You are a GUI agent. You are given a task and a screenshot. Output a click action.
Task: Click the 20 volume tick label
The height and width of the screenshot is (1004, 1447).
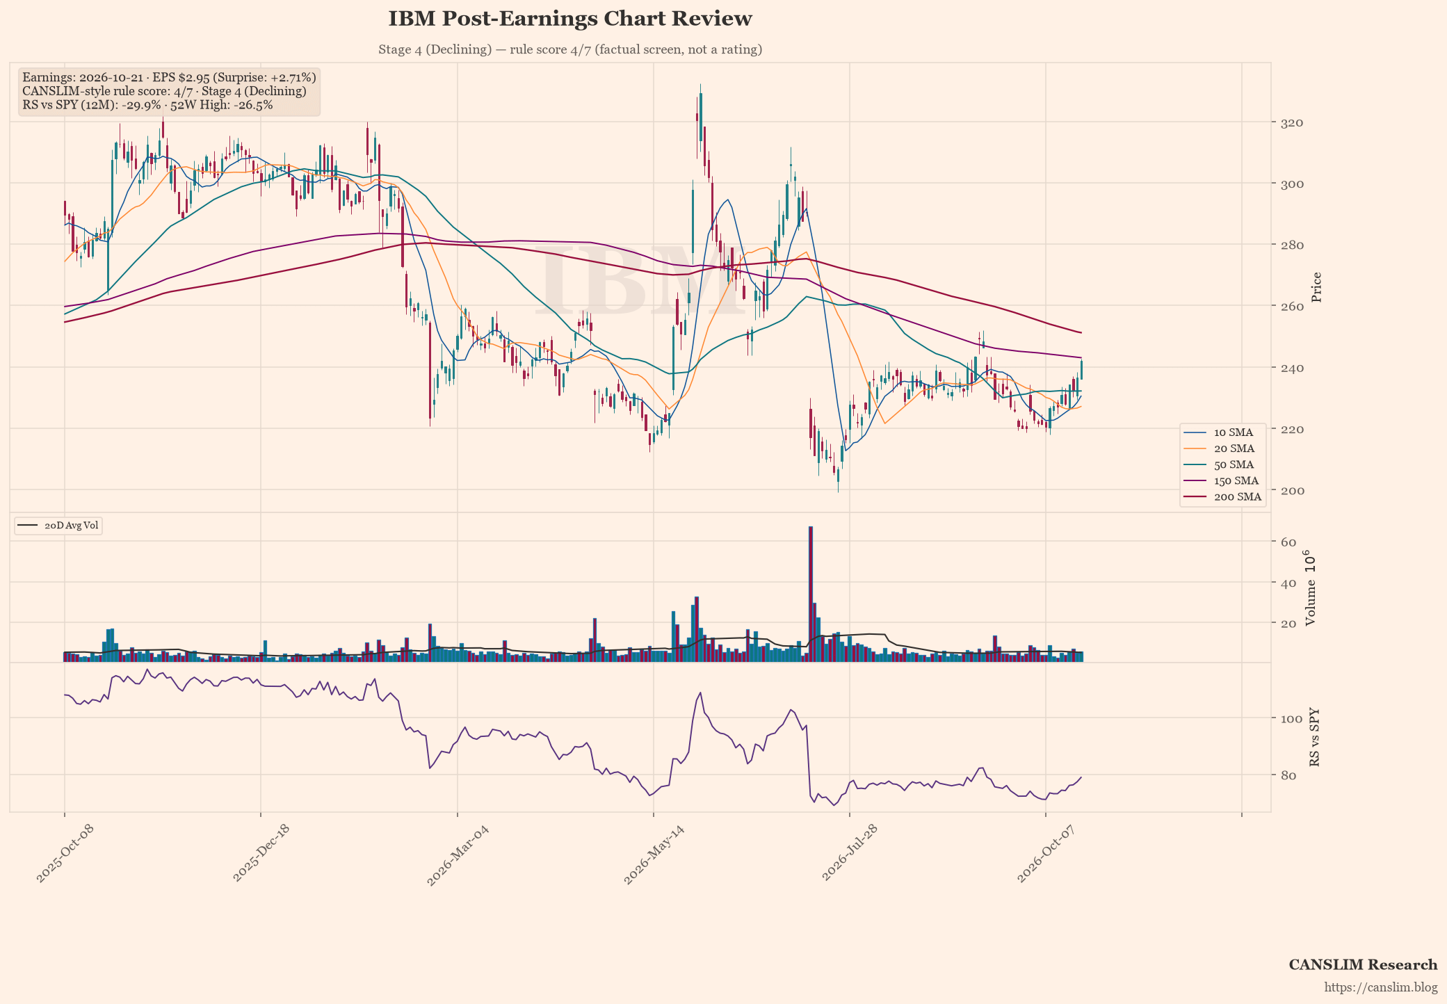1288,623
